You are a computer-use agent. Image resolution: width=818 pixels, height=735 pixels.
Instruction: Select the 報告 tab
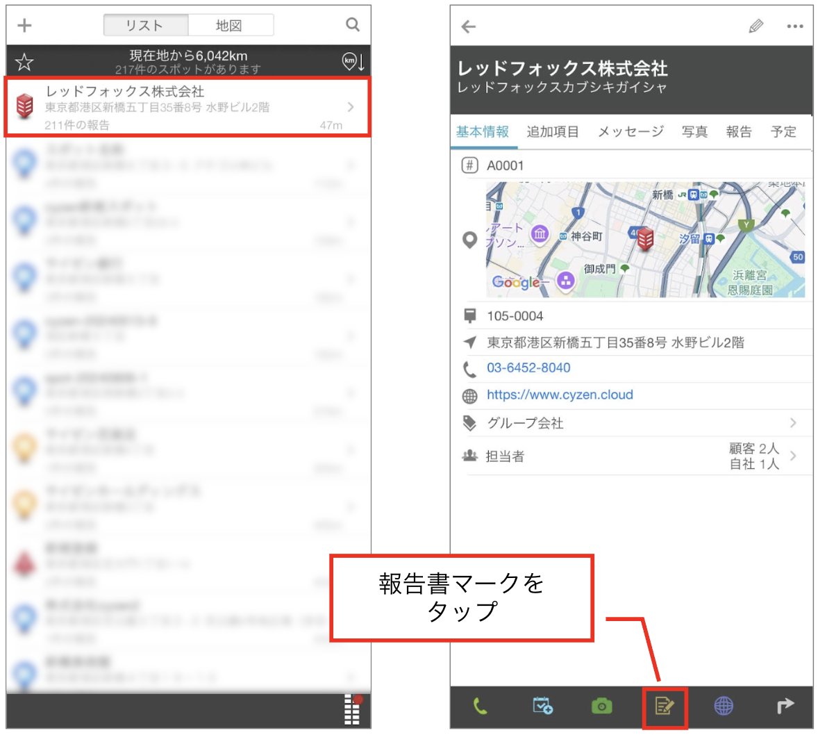(x=739, y=131)
